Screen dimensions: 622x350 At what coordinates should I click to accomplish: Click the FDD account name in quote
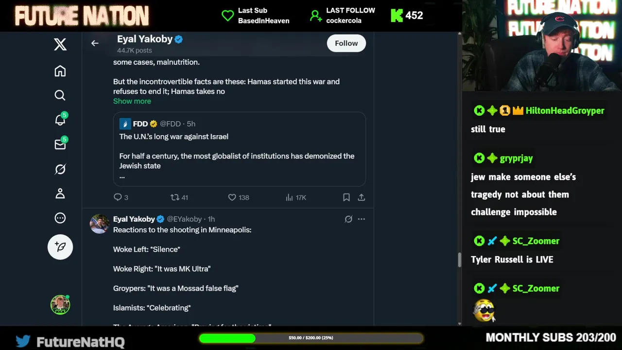[140, 124]
